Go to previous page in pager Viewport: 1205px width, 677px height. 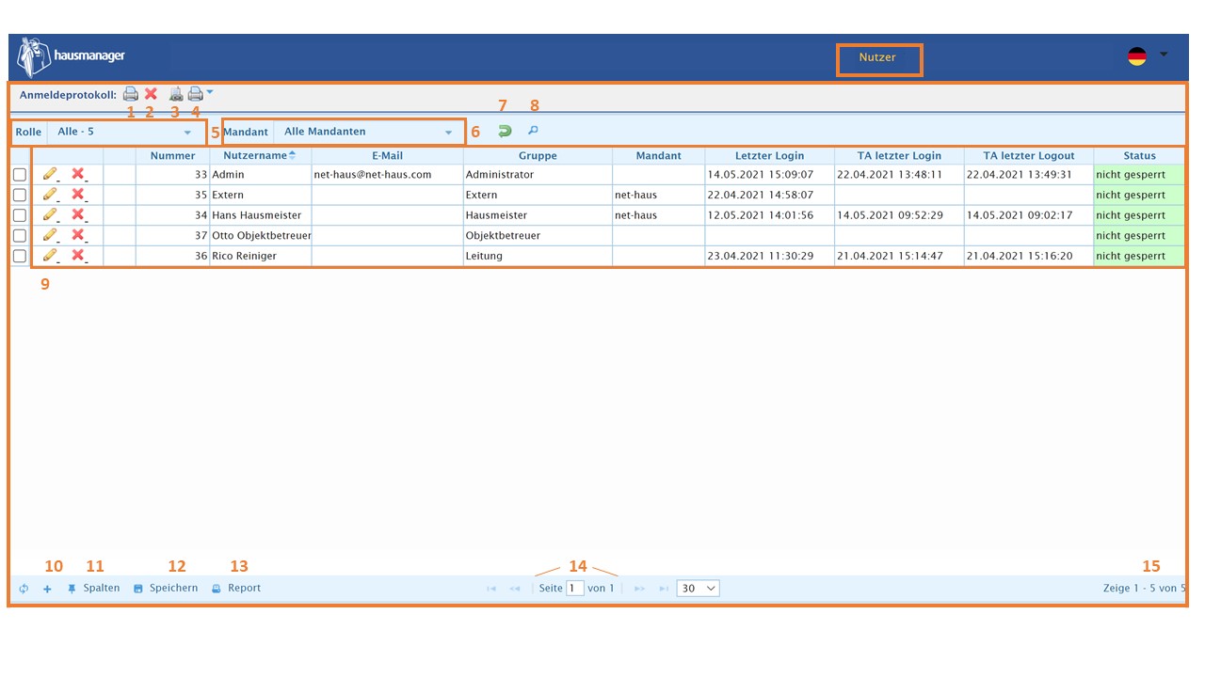pyautogui.click(x=515, y=589)
